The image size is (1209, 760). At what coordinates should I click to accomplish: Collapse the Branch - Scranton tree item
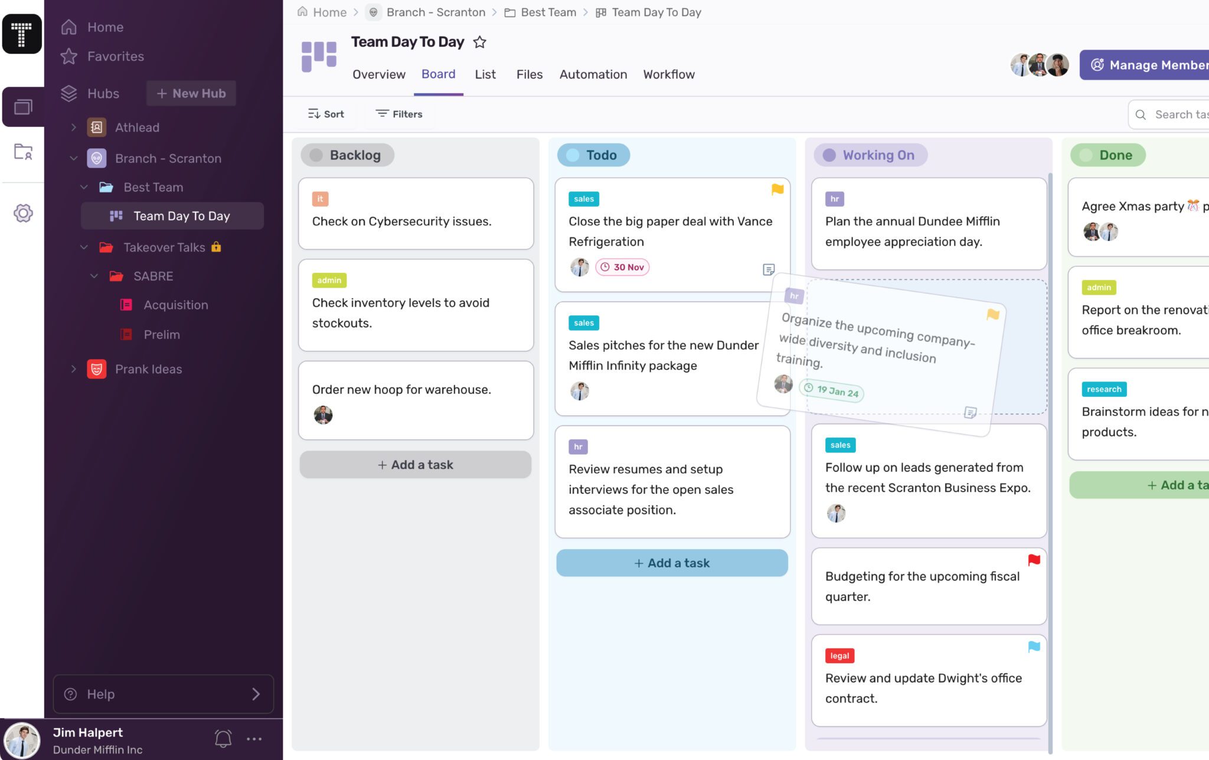74,158
